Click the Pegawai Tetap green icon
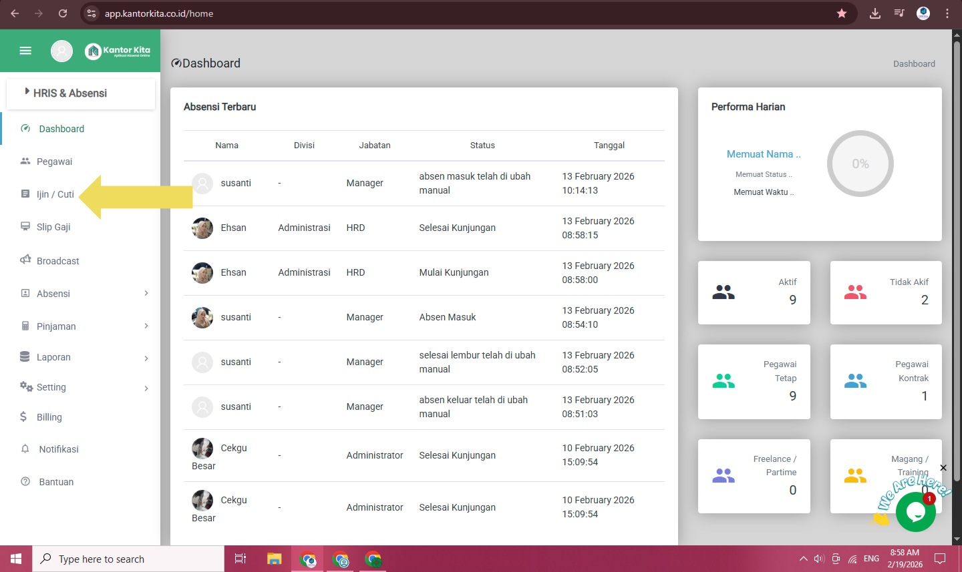 (x=724, y=381)
